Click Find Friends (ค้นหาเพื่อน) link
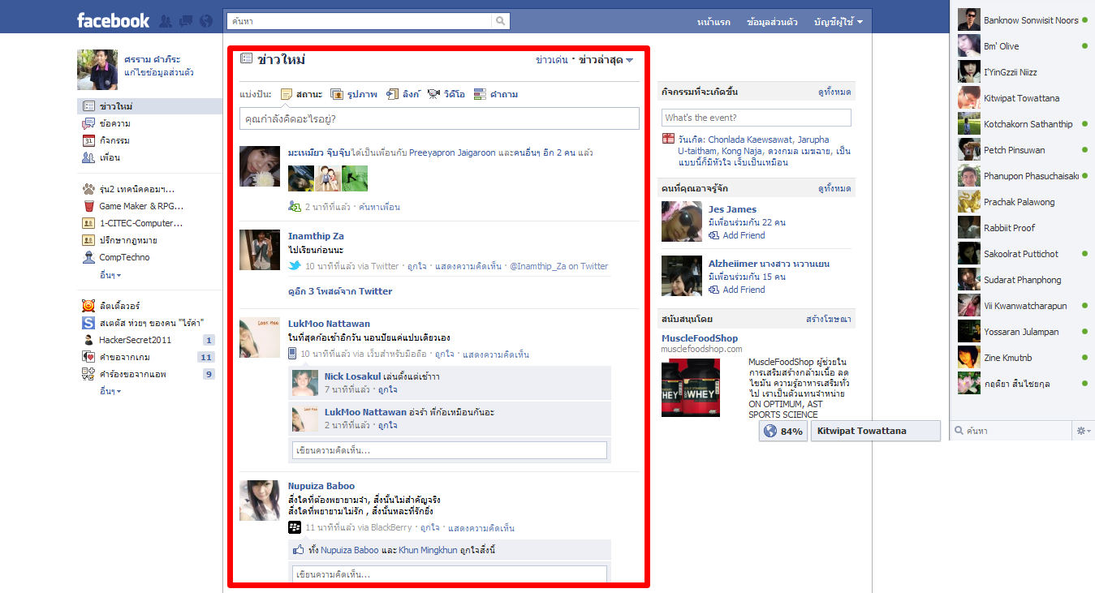Viewport: 1095px width, 593px height. 379,207
